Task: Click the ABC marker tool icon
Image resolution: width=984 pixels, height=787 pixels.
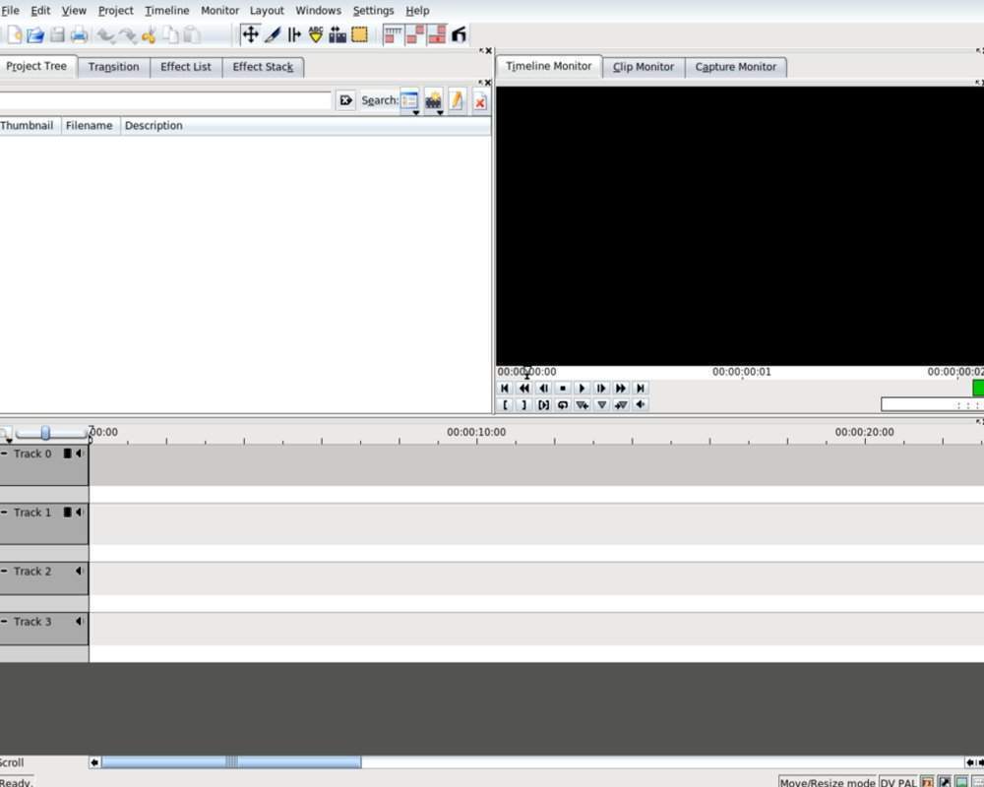Action: pyautogui.click(x=316, y=35)
